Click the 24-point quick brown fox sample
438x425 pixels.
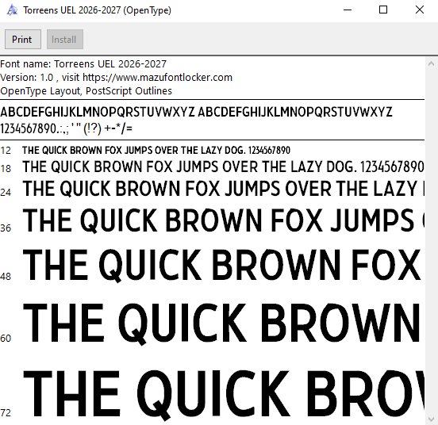click(223, 189)
